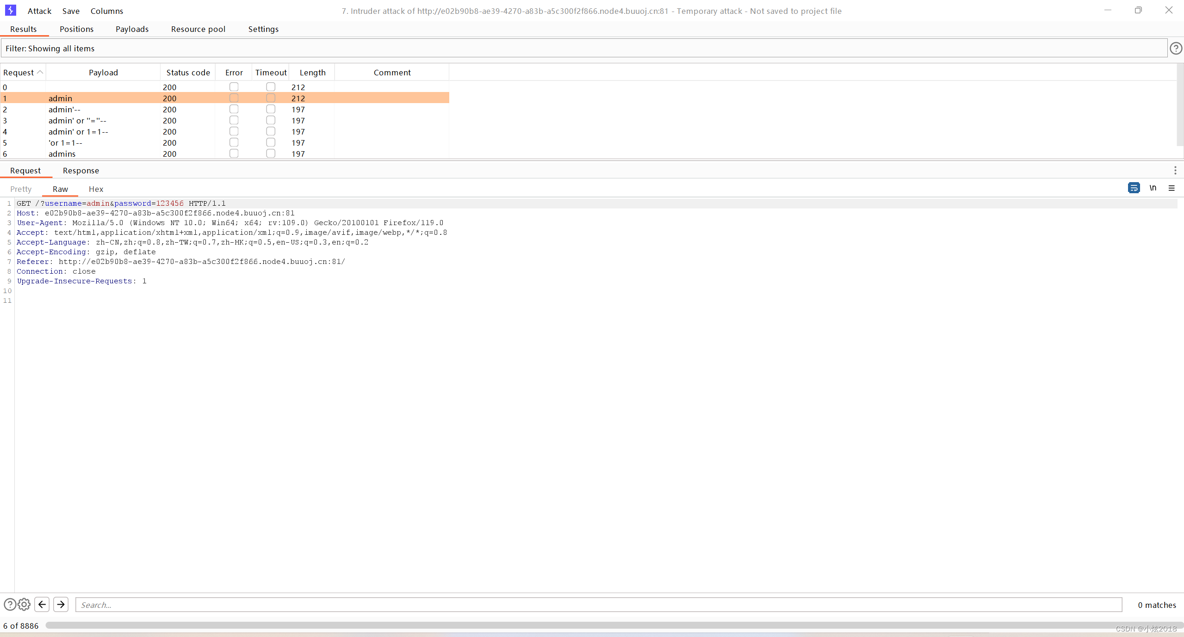Click the '6 of 8886' progress status text

tap(21, 625)
